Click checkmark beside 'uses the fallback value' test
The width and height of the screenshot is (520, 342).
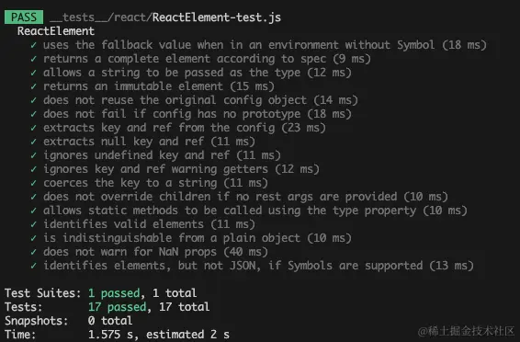click(33, 45)
